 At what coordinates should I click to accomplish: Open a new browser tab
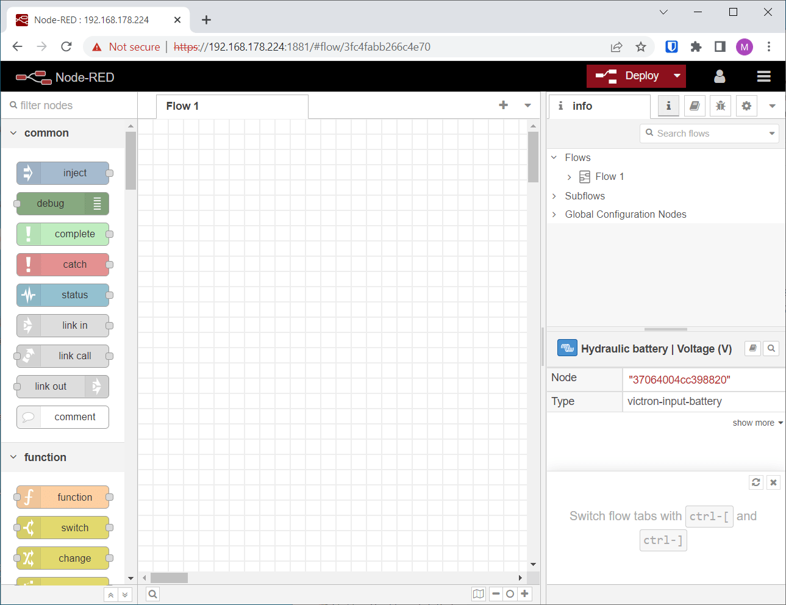pos(207,20)
